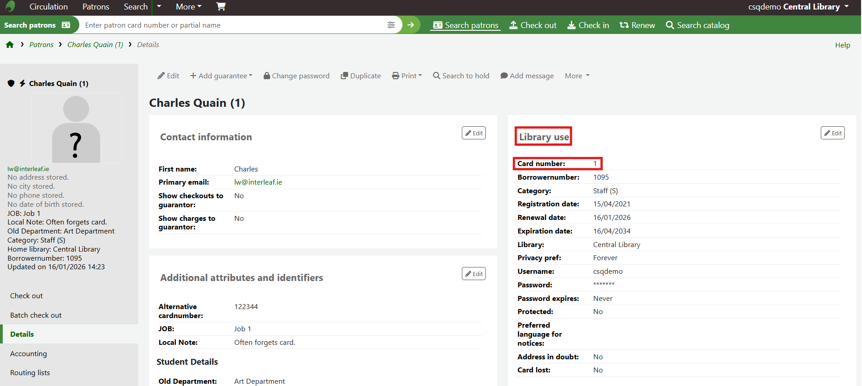Select the Search patrons tab
Screen dimensions: 862x386
click(x=465, y=25)
